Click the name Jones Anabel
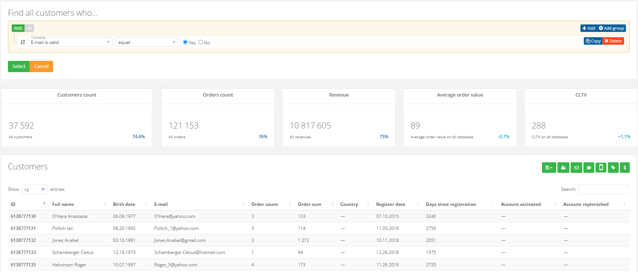638x272 pixels. point(66,240)
